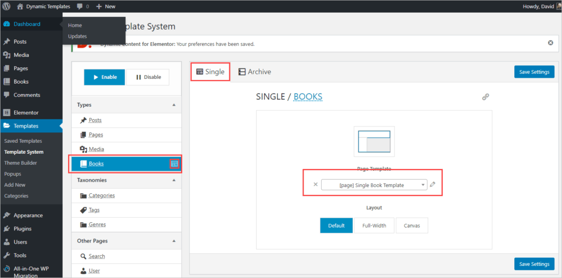Dismiss the preferences saved notice
The height and width of the screenshot is (278, 562).
[x=550, y=43]
